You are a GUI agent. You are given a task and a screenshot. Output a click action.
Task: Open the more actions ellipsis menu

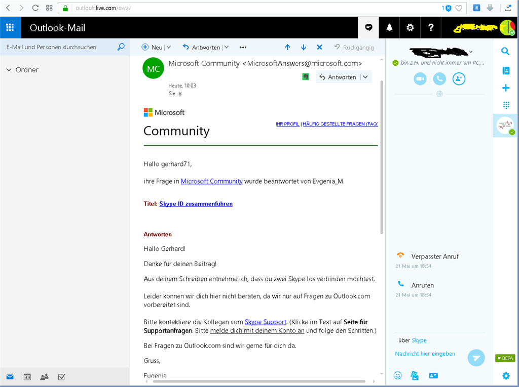pyautogui.click(x=243, y=47)
